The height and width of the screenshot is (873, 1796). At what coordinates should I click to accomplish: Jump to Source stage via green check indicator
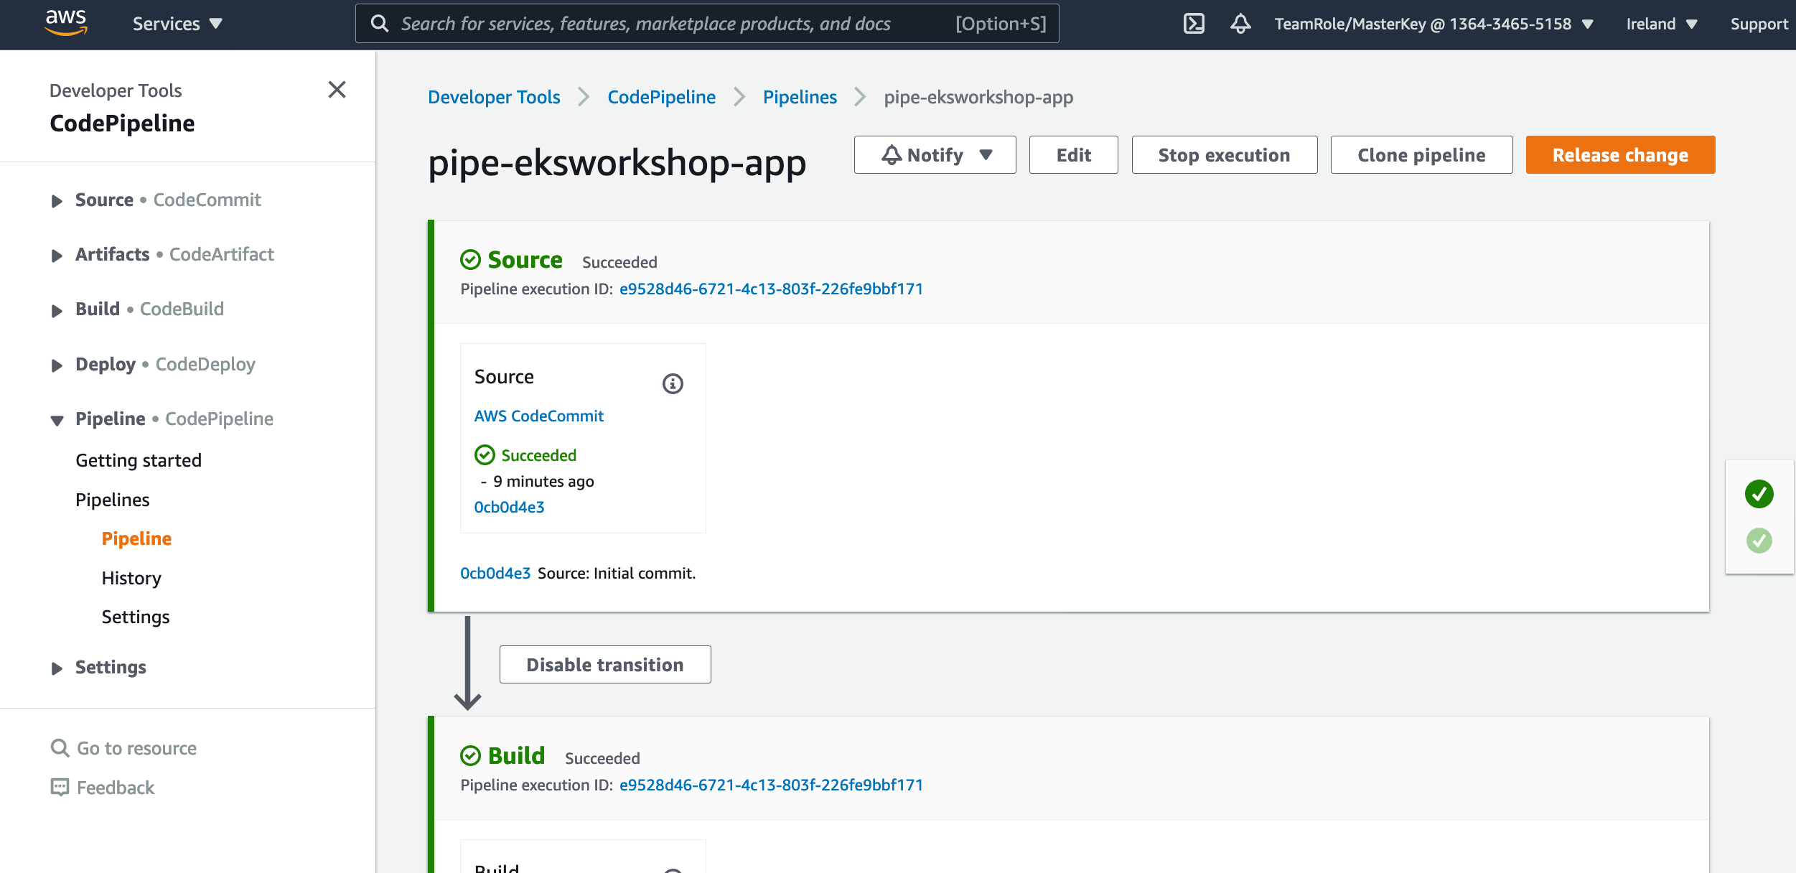point(1759,494)
